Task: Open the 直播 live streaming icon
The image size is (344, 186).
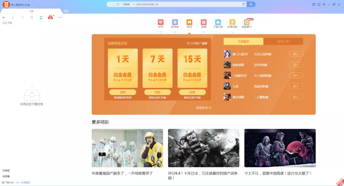Action: point(204,22)
